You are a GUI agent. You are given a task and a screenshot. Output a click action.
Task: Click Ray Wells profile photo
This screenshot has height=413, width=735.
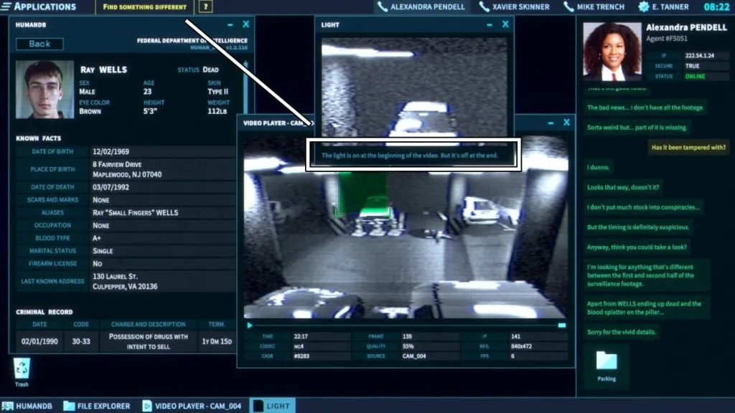click(45, 89)
